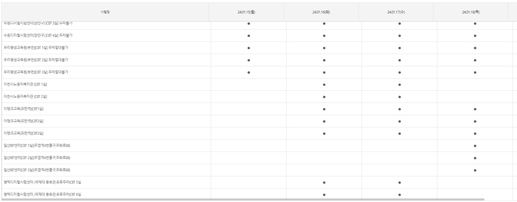
Task: Click the 우리평생교육원(부천) CBT 1실 venue name
Action: [36, 48]
